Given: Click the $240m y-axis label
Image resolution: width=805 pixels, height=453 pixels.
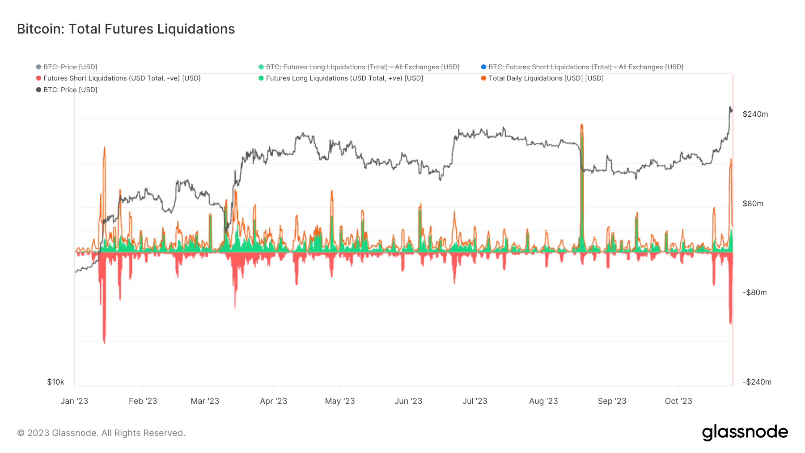Looking at the screenshot, I should pos(755,114).
